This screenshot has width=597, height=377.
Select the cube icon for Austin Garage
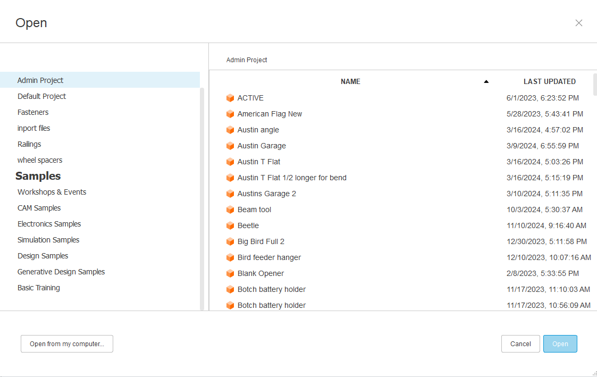coord(230,146)
